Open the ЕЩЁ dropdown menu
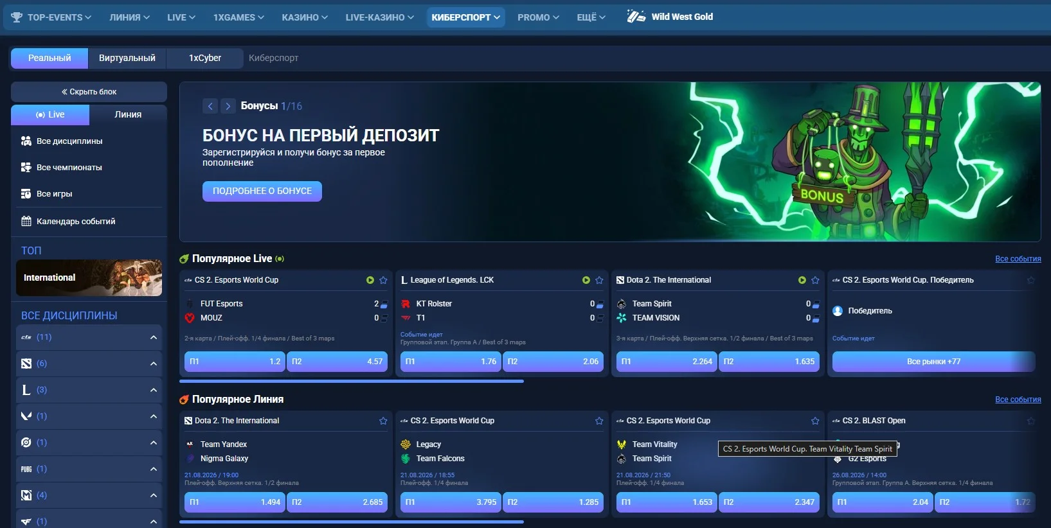The image size is (1051, 528). 591,17
